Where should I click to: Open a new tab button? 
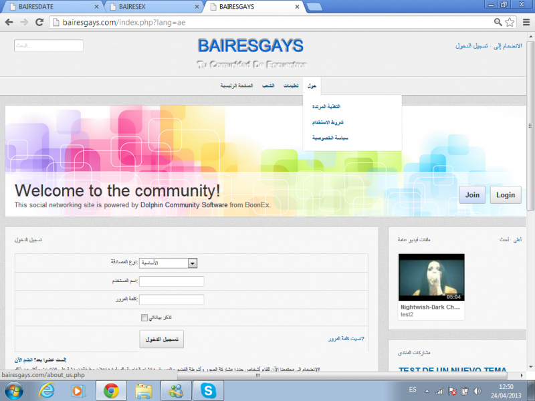coord(314,7)
